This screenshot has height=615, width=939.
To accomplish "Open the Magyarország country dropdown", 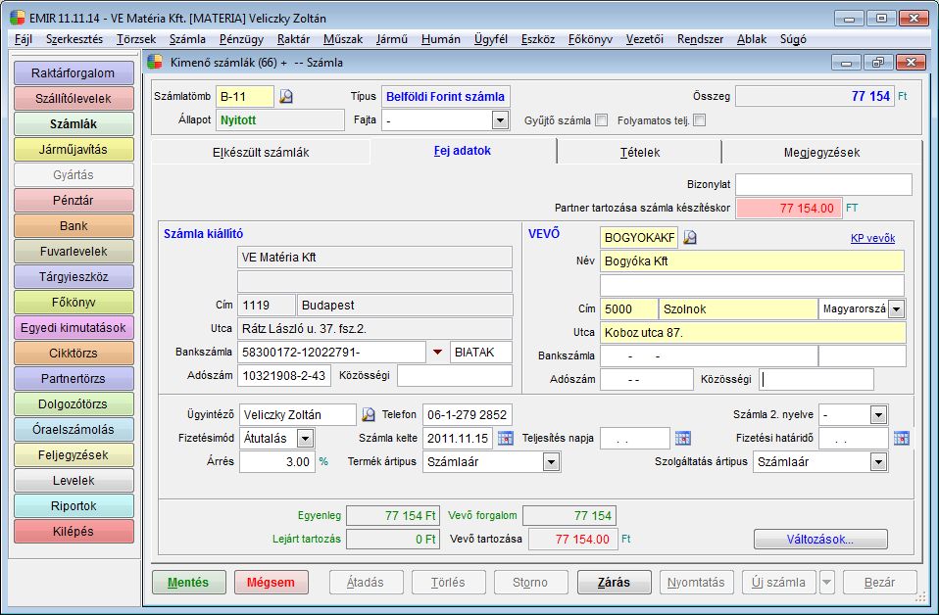I will click(896, 308).
